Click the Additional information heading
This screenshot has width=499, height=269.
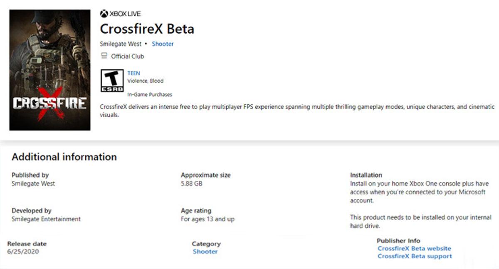pos(64,157)
